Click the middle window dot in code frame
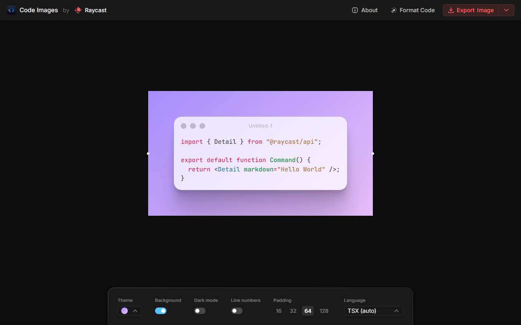Viewport: 521px width, 325px height. point(193,126)
